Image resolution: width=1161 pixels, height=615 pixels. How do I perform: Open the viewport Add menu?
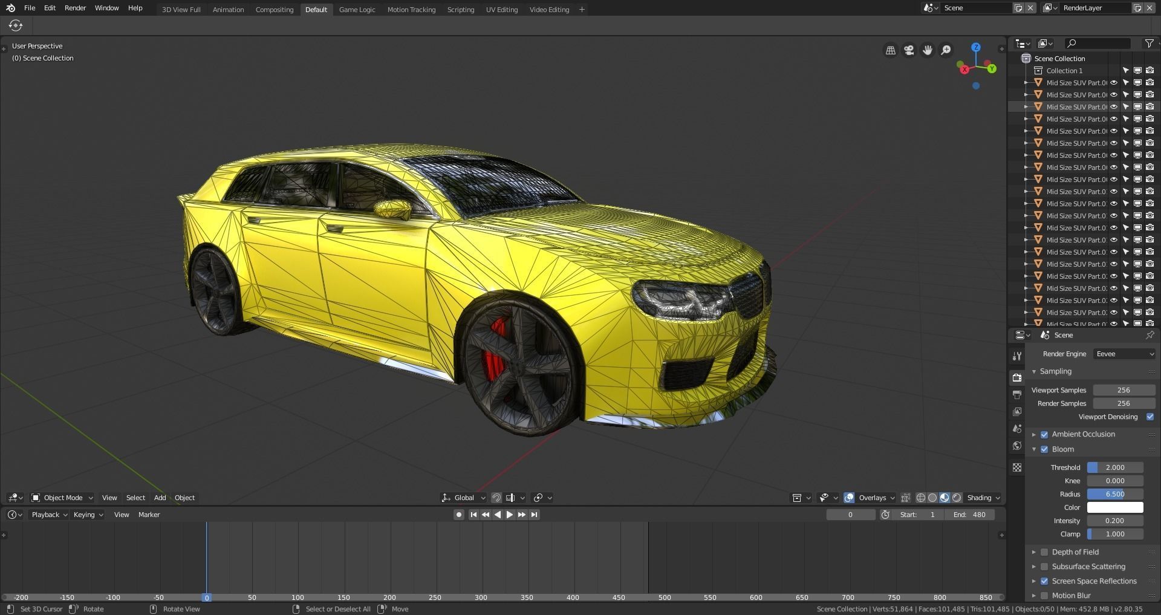(x=160, y=498)
